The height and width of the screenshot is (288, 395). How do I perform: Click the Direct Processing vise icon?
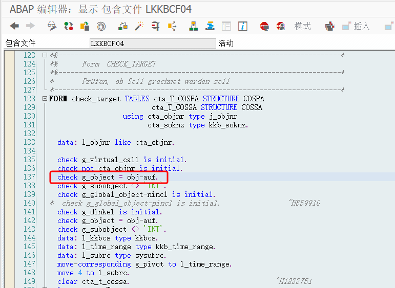point(156,26)
